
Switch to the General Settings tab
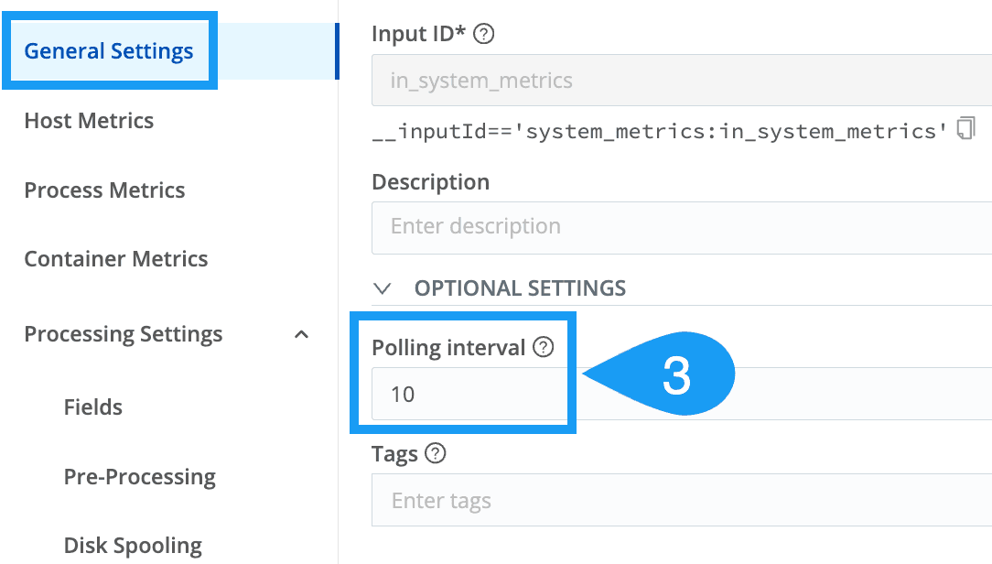109,51
